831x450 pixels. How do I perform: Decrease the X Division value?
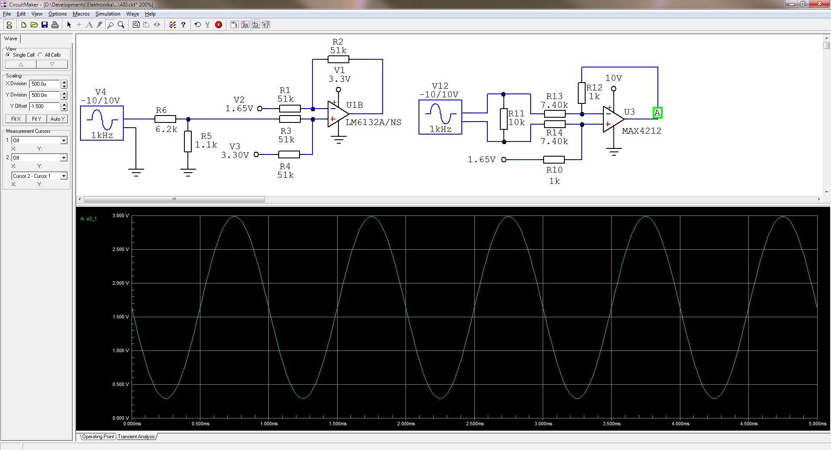[x=64, y=86]
